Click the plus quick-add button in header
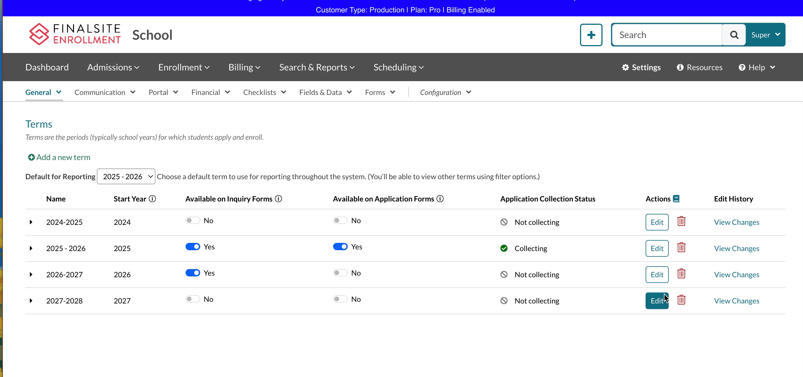Image resolution: width=803 pixels, height=377 pixels. (x=591, y=35)
